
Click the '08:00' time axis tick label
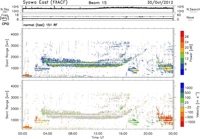[73, 134]
